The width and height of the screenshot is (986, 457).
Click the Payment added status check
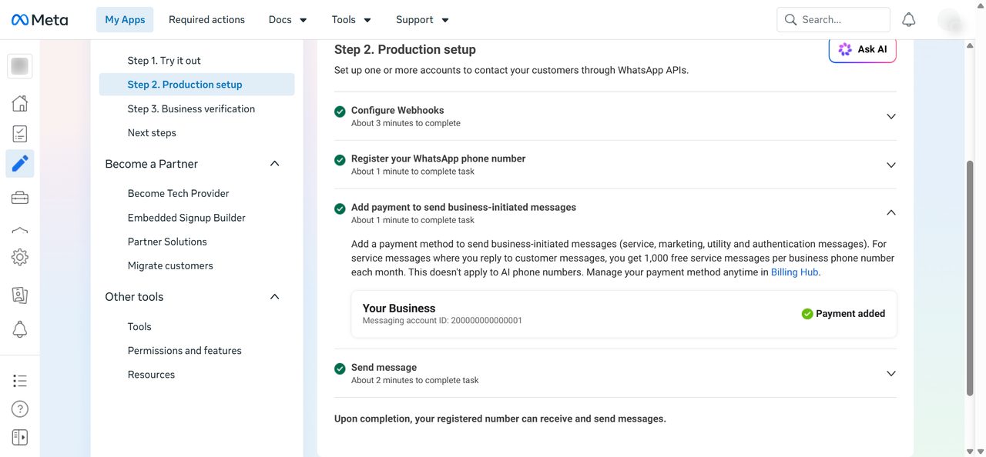pos(807,314)
